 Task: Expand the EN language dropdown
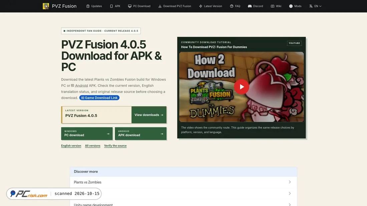click(x=315, y=6)
